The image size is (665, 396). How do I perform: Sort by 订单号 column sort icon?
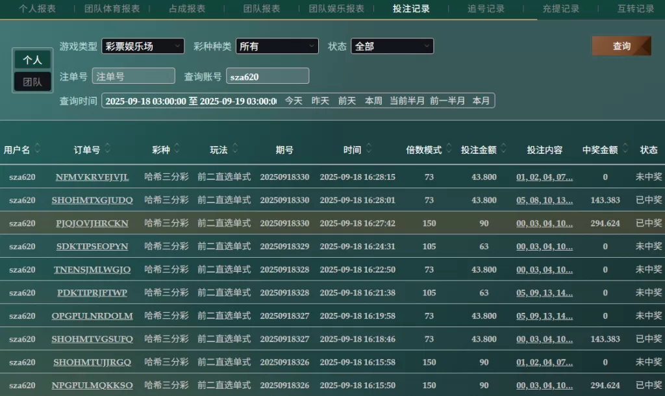[108, 149]
